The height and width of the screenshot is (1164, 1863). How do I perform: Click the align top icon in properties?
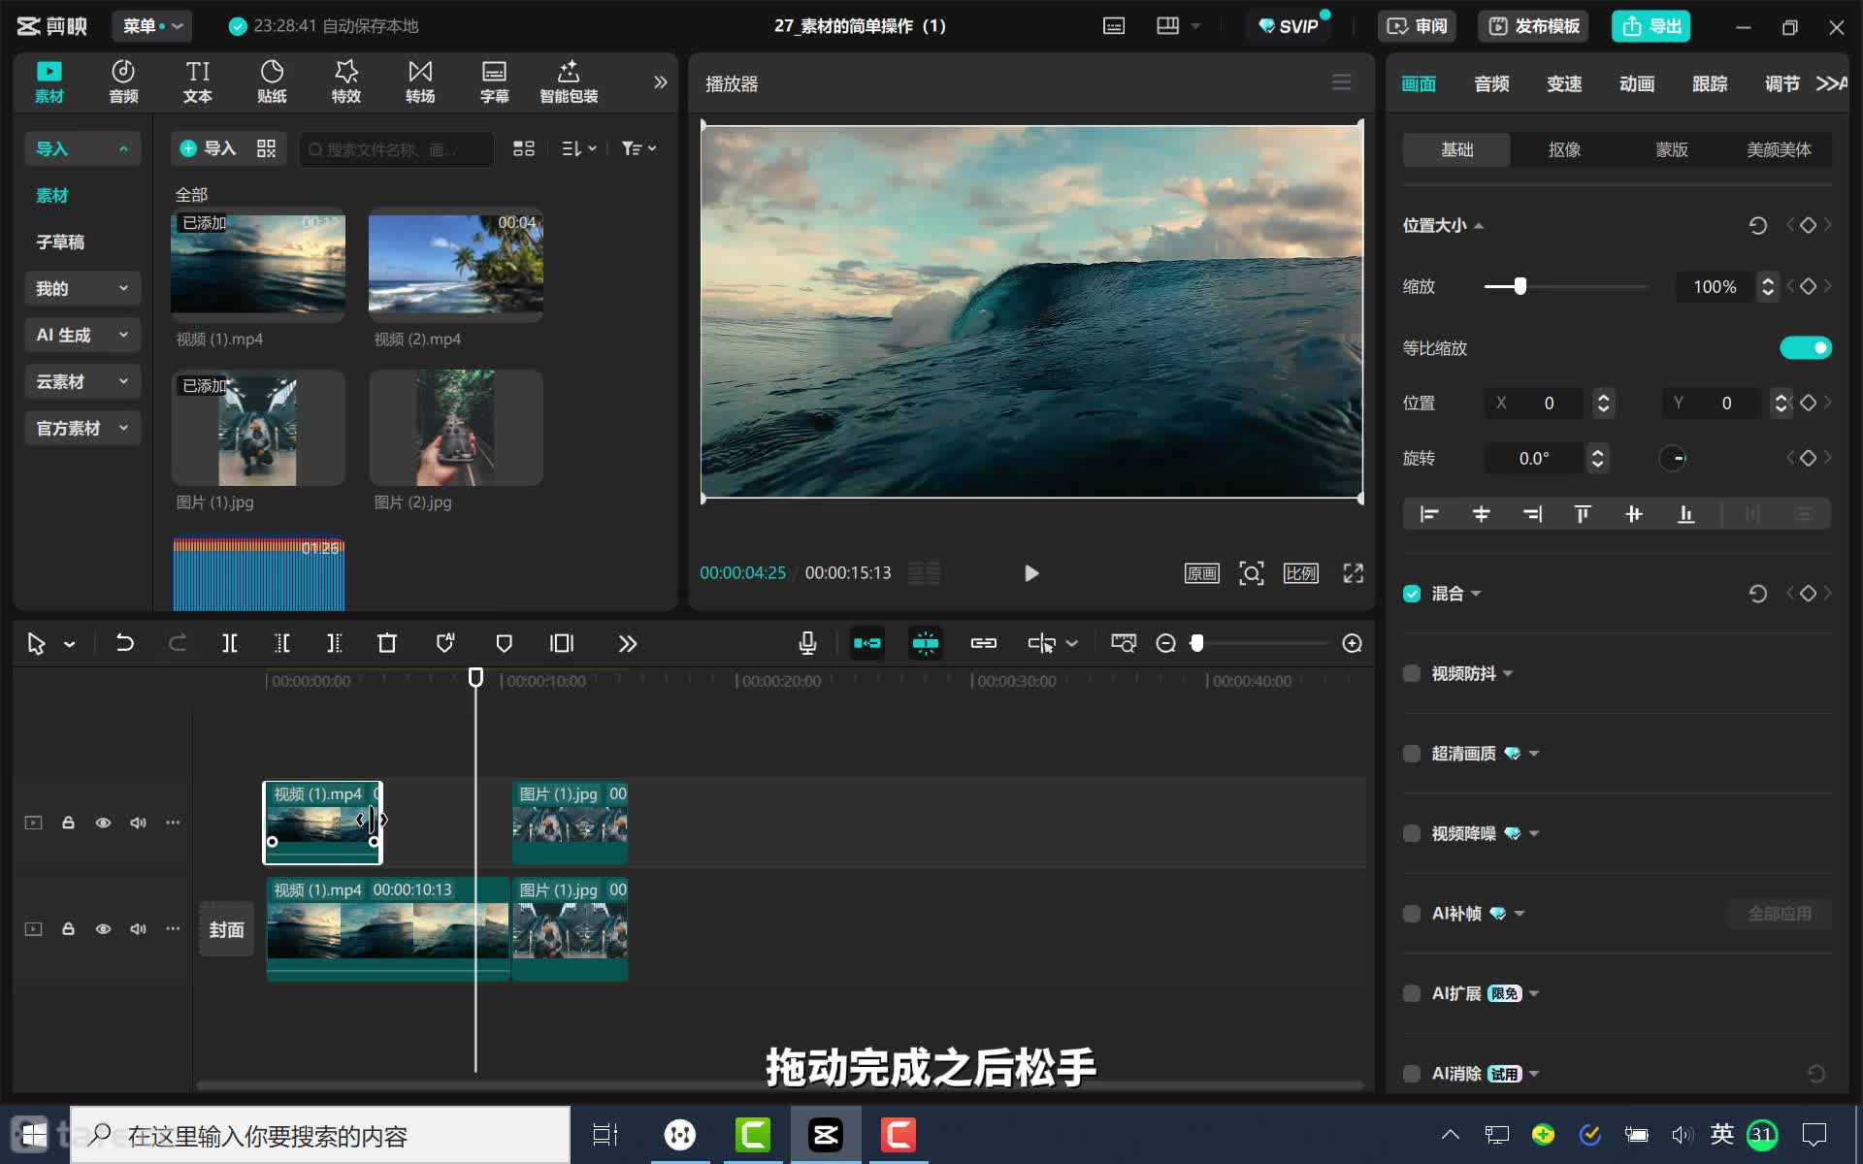(1583, 514)
